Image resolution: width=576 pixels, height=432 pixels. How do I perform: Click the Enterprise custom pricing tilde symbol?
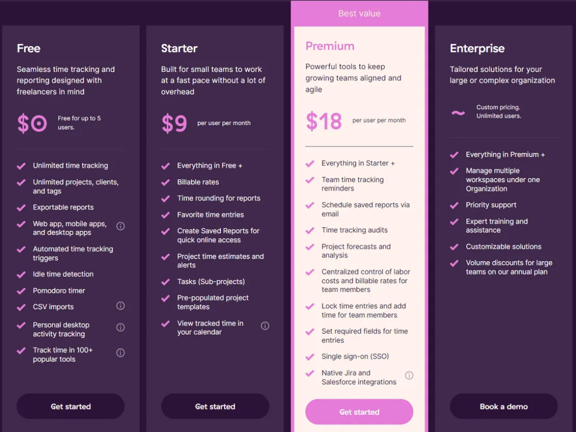pos(458,112)
